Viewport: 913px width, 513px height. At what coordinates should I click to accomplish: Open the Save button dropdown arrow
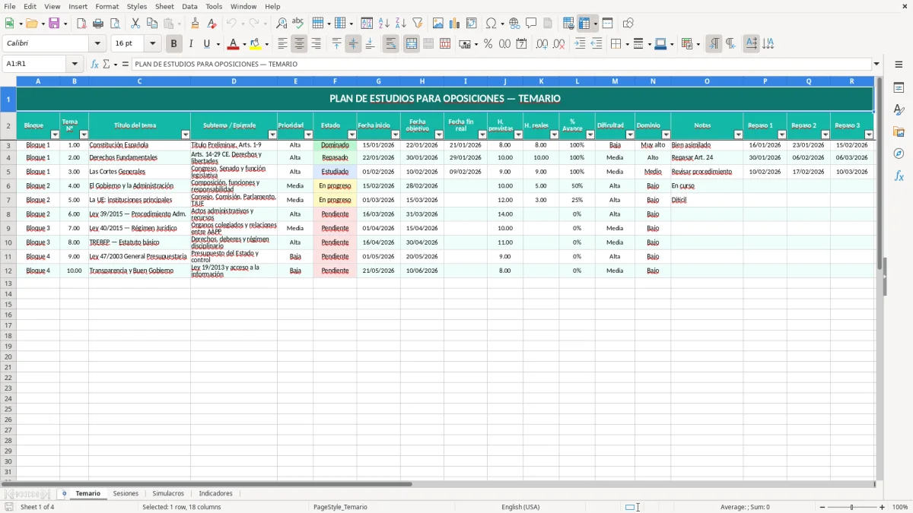pyautogui.click(x=65, y=24)
